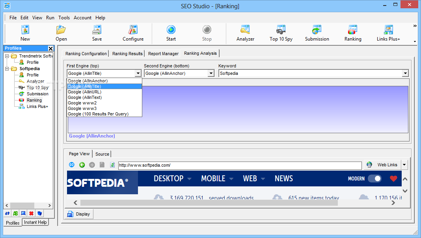Launch the Analyzer tool from the toolbar
421x238 pixels.
245,33
